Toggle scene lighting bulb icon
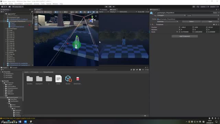This screenshot has width=220, height=124. click(x=80, y=12)
